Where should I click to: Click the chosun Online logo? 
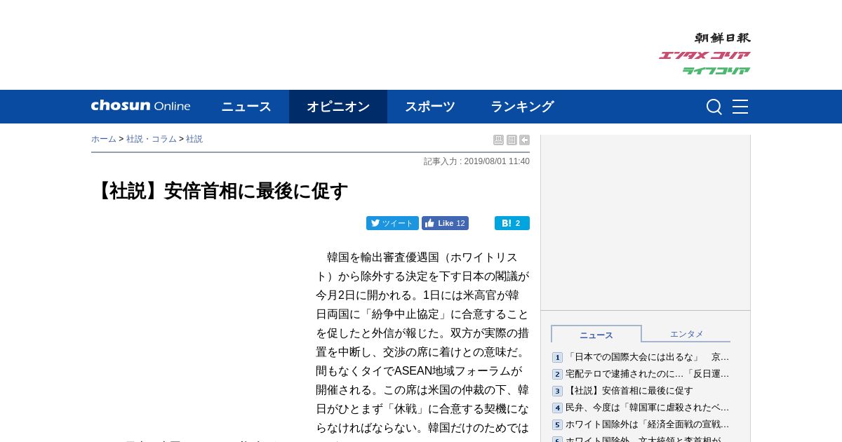click(x=140, y=106)
